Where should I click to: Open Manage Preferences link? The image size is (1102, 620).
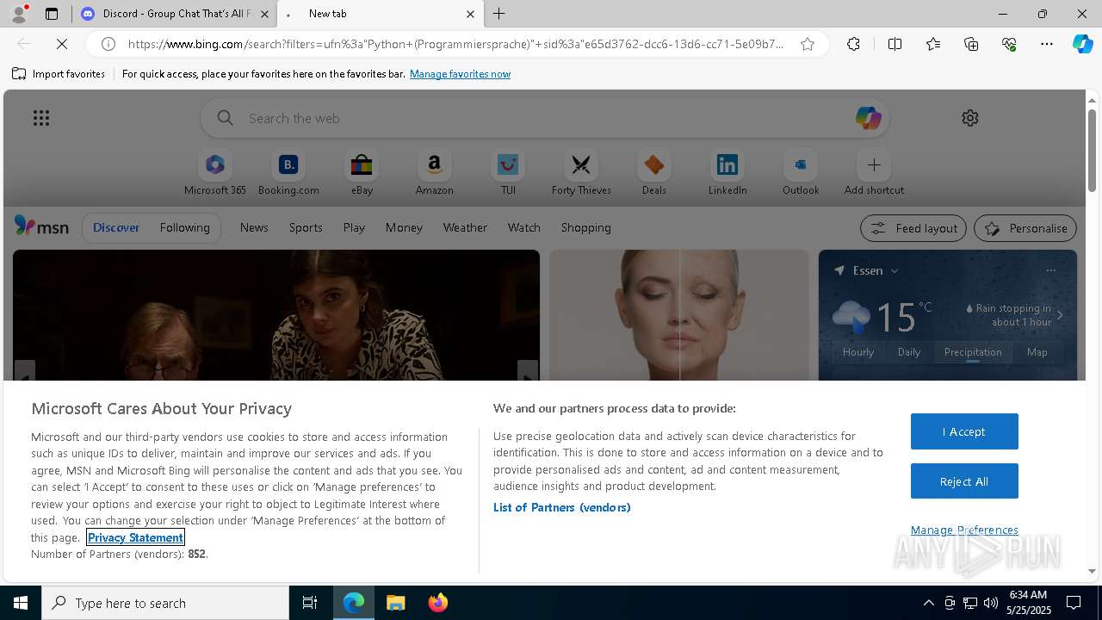click(x=964, y=530)
